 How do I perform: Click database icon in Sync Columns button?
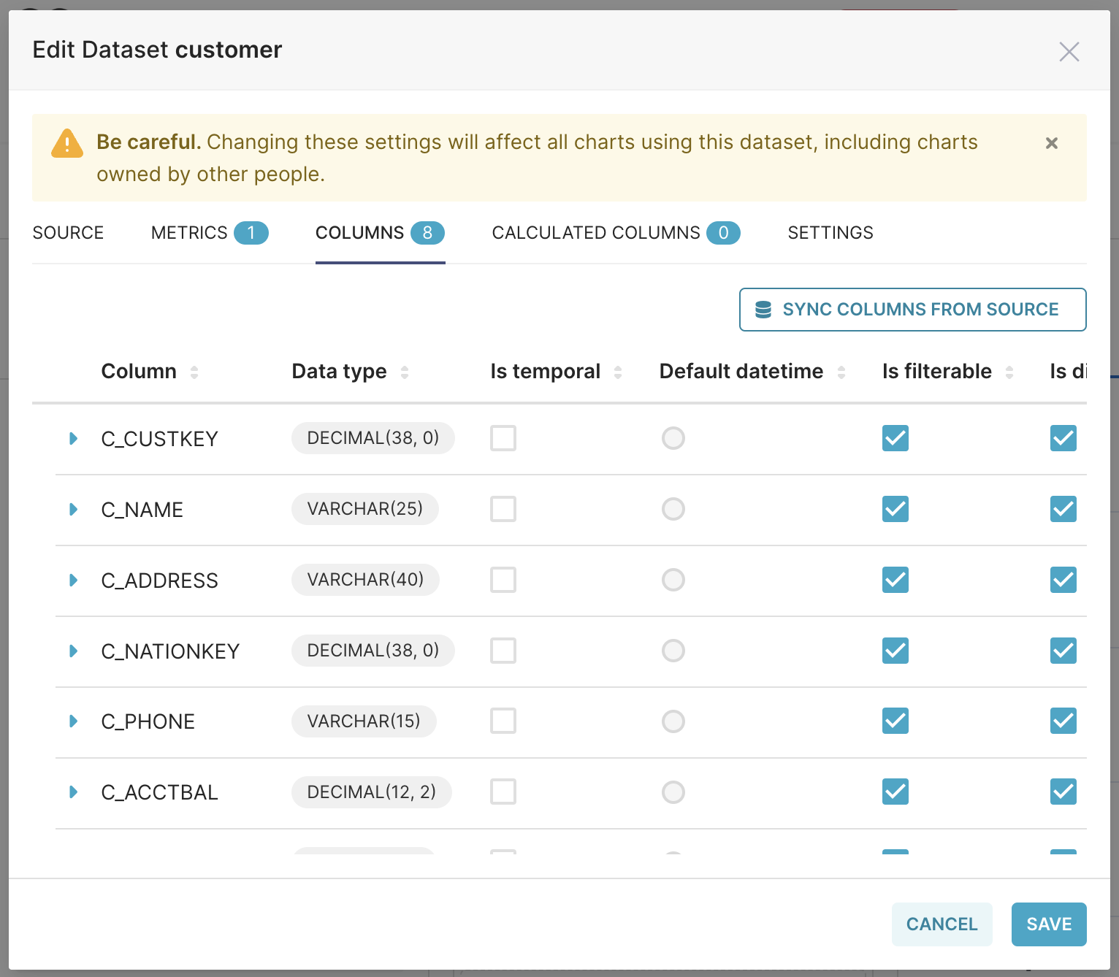[x=763, y=310]
